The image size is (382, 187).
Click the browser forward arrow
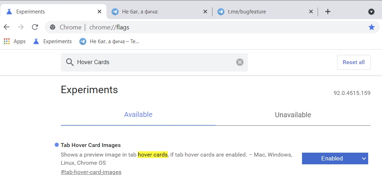click(x=21, y=27)
